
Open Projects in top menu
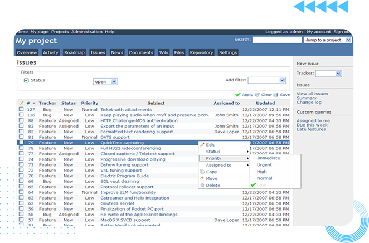point(60,32)
